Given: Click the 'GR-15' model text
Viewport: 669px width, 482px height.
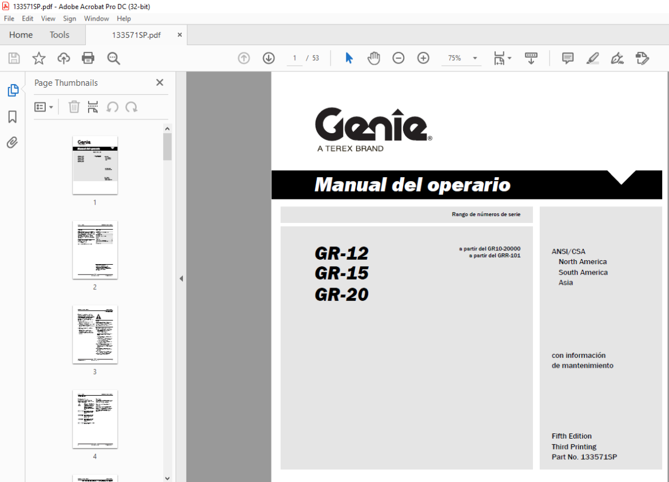Looking at the screenshot, I should [341, 273].
